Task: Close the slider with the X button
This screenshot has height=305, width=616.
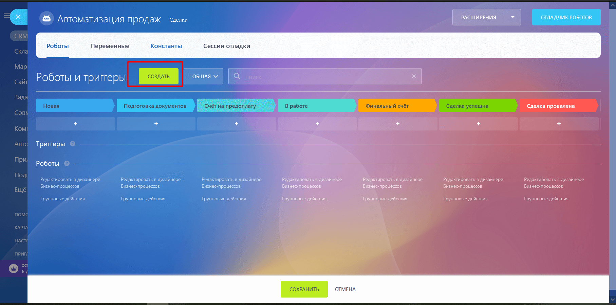Action: (x=18, y=17)
